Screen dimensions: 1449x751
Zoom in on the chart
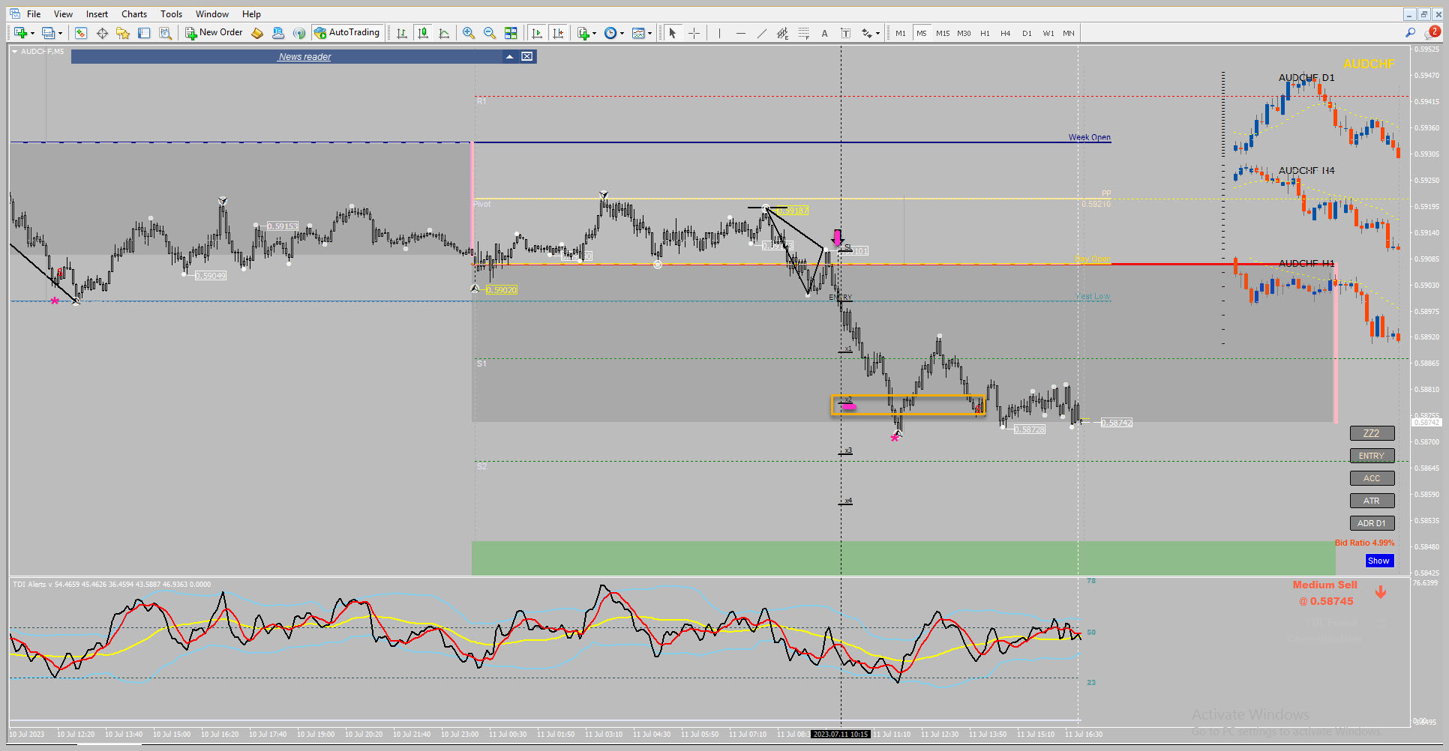469,33
